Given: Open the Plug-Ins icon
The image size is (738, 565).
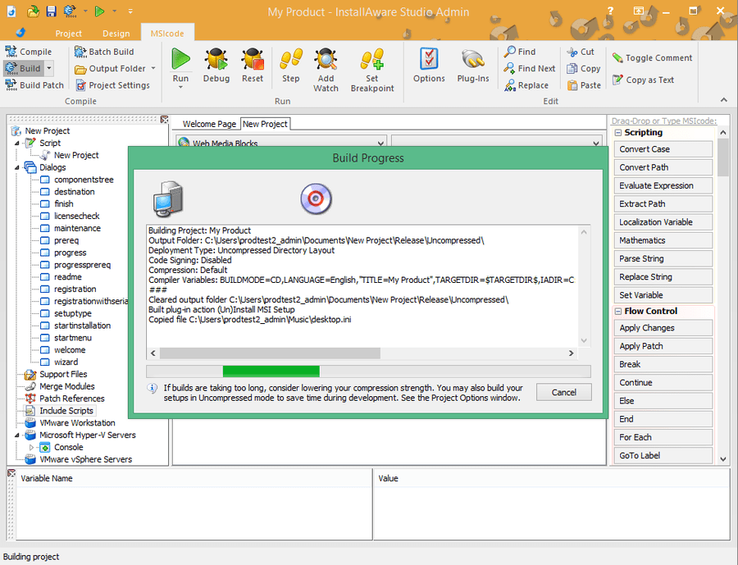Looking at the screenshot, I should coord(472,61).
